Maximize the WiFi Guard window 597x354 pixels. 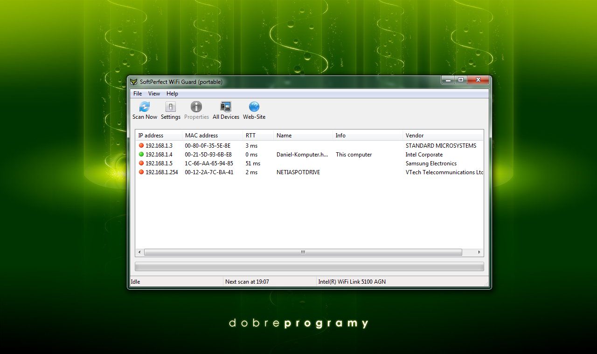pos(461,80)
